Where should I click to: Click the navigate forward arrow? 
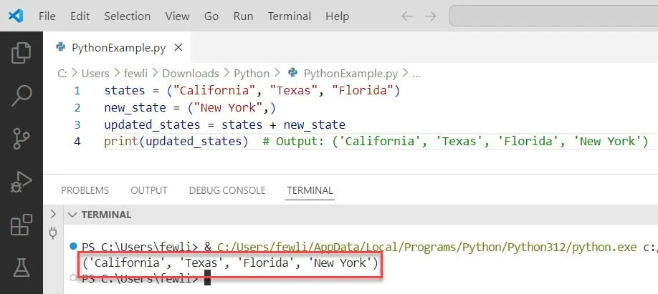pyautogui.click(x=430, y=16)
